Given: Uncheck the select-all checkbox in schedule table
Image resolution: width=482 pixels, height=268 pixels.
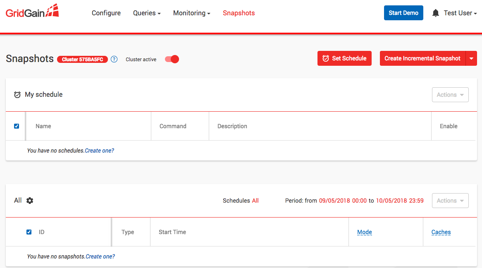Looking at the screenshot, I should click(17, 126).
